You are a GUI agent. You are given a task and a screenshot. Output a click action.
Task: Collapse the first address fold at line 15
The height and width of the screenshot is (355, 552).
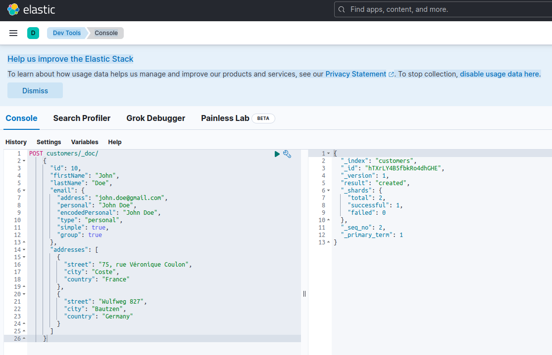point(24,257)
